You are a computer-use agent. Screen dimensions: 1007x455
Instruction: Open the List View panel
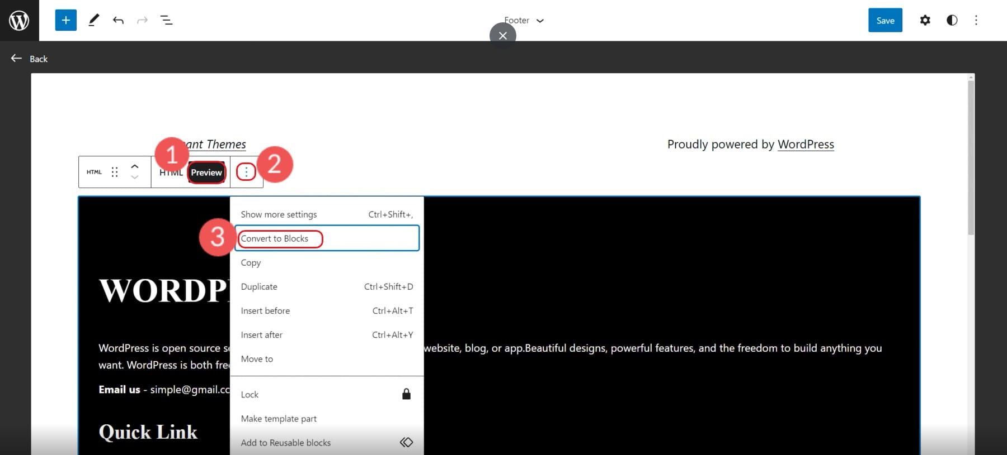coord(167,20)
